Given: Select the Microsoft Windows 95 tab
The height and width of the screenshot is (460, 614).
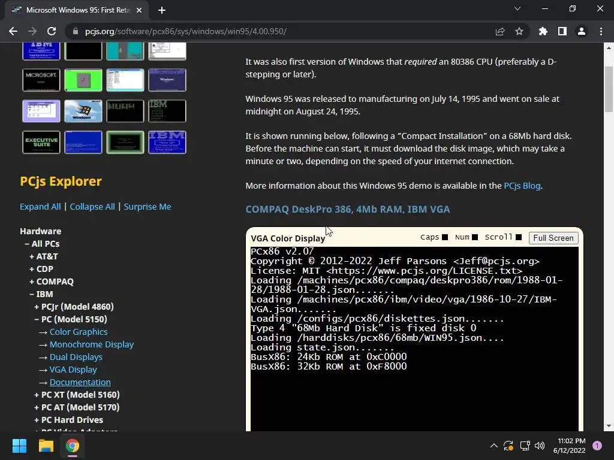Looking at the screenshot, I should click(x=77, y=10).
